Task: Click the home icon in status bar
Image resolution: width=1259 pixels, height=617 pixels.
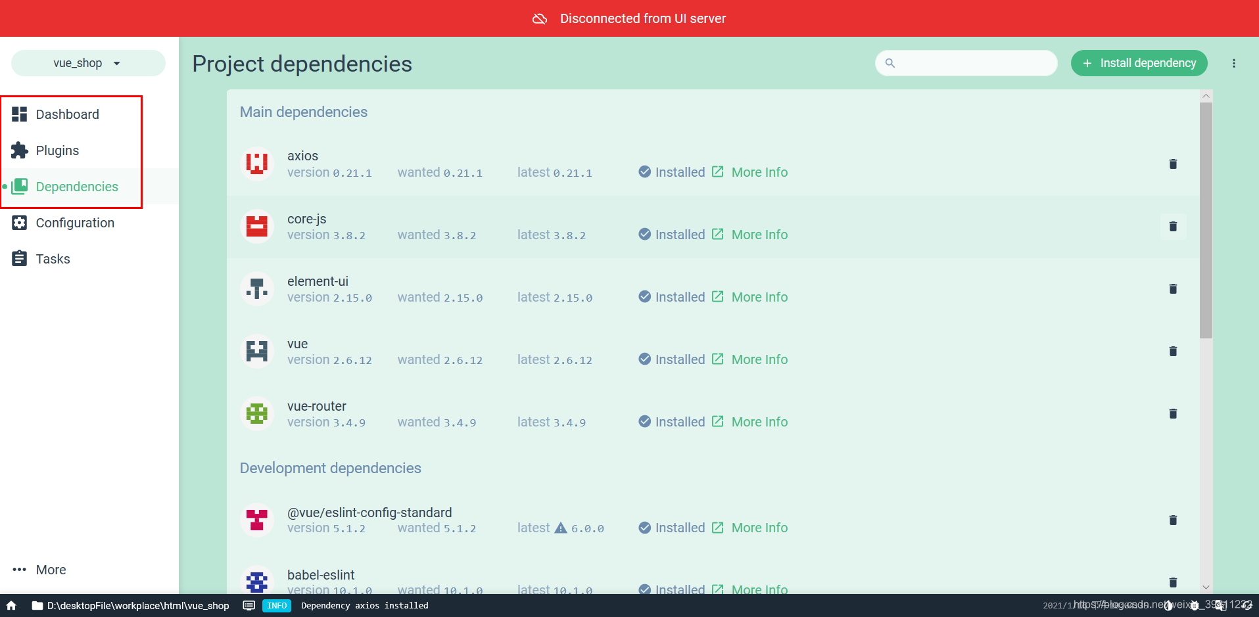Action: [x=11, y=606]
